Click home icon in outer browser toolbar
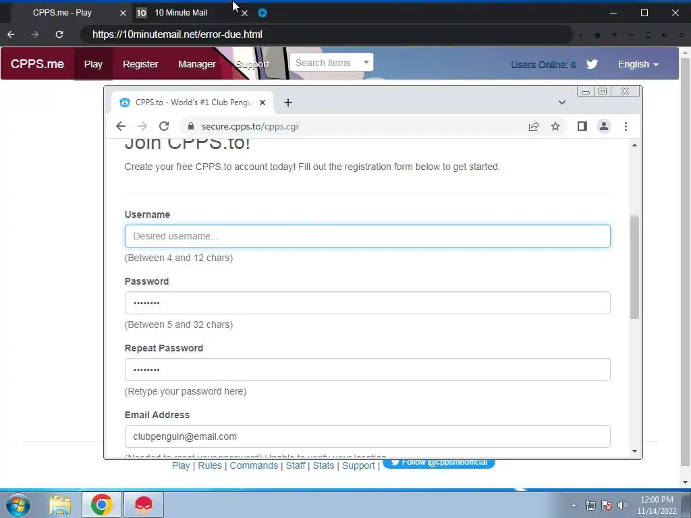This screenshot has width=691, height=518. click(x=598, y=35)
